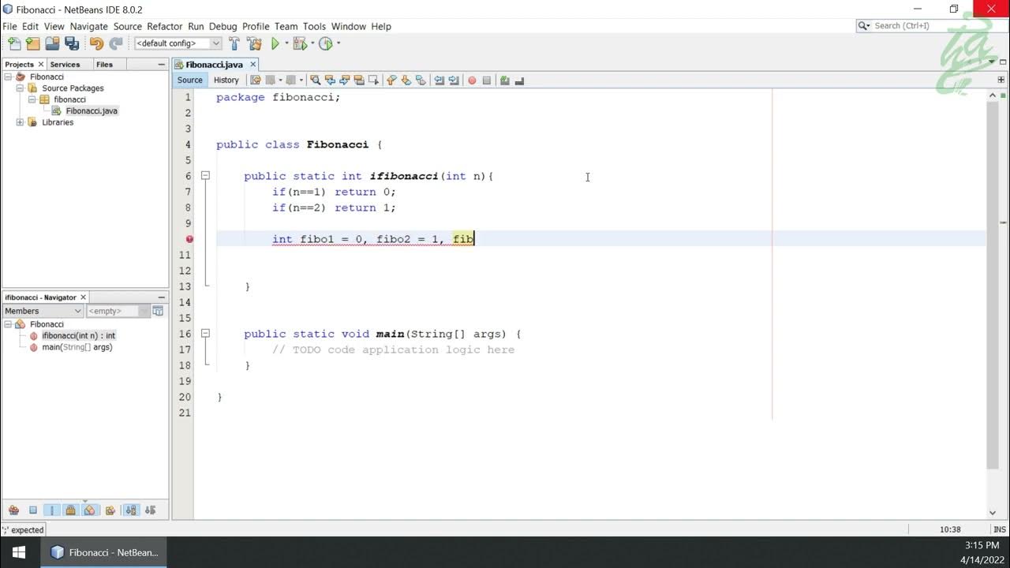
Task: Click the Undo arrow icon
Action: tap(96, 43)
